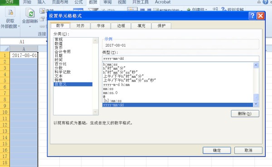Choose Number (数值) category
Image resolution: width=272 pixels, height=167 pixels.
tap(58, 43)
